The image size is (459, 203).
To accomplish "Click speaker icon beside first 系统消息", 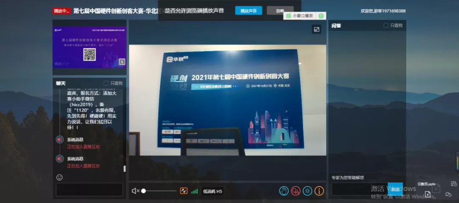I will (60, 140).
